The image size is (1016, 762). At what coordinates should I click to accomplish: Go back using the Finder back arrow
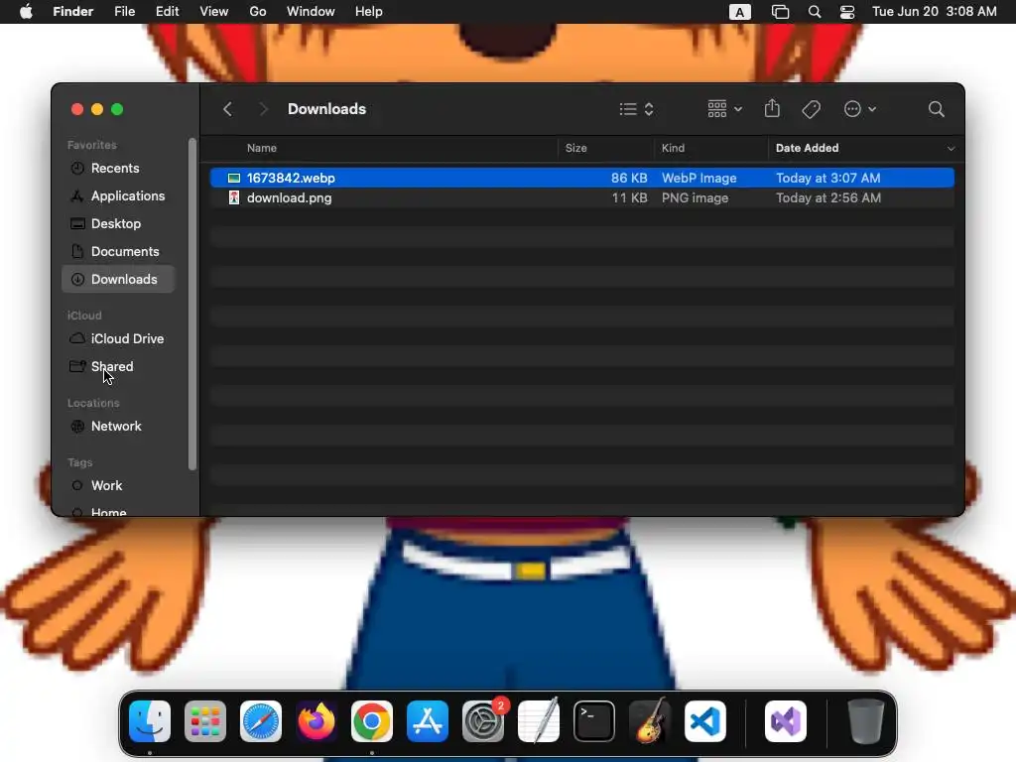227,109
